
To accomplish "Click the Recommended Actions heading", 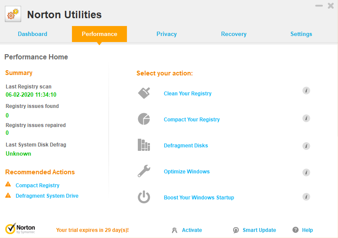I will [40, 172].
